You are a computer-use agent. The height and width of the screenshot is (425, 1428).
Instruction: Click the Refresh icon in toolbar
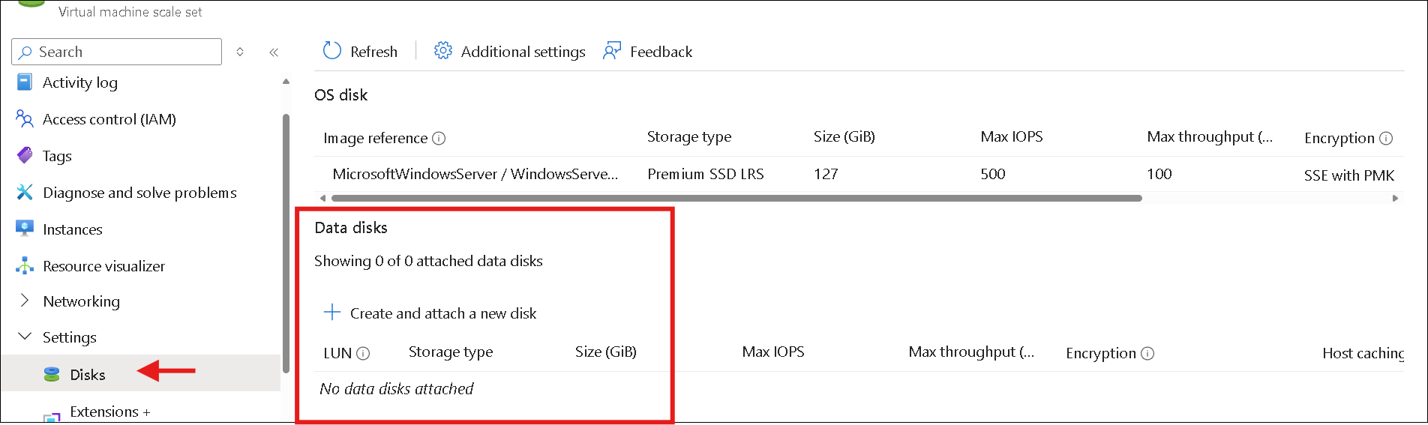coord(331,50)
